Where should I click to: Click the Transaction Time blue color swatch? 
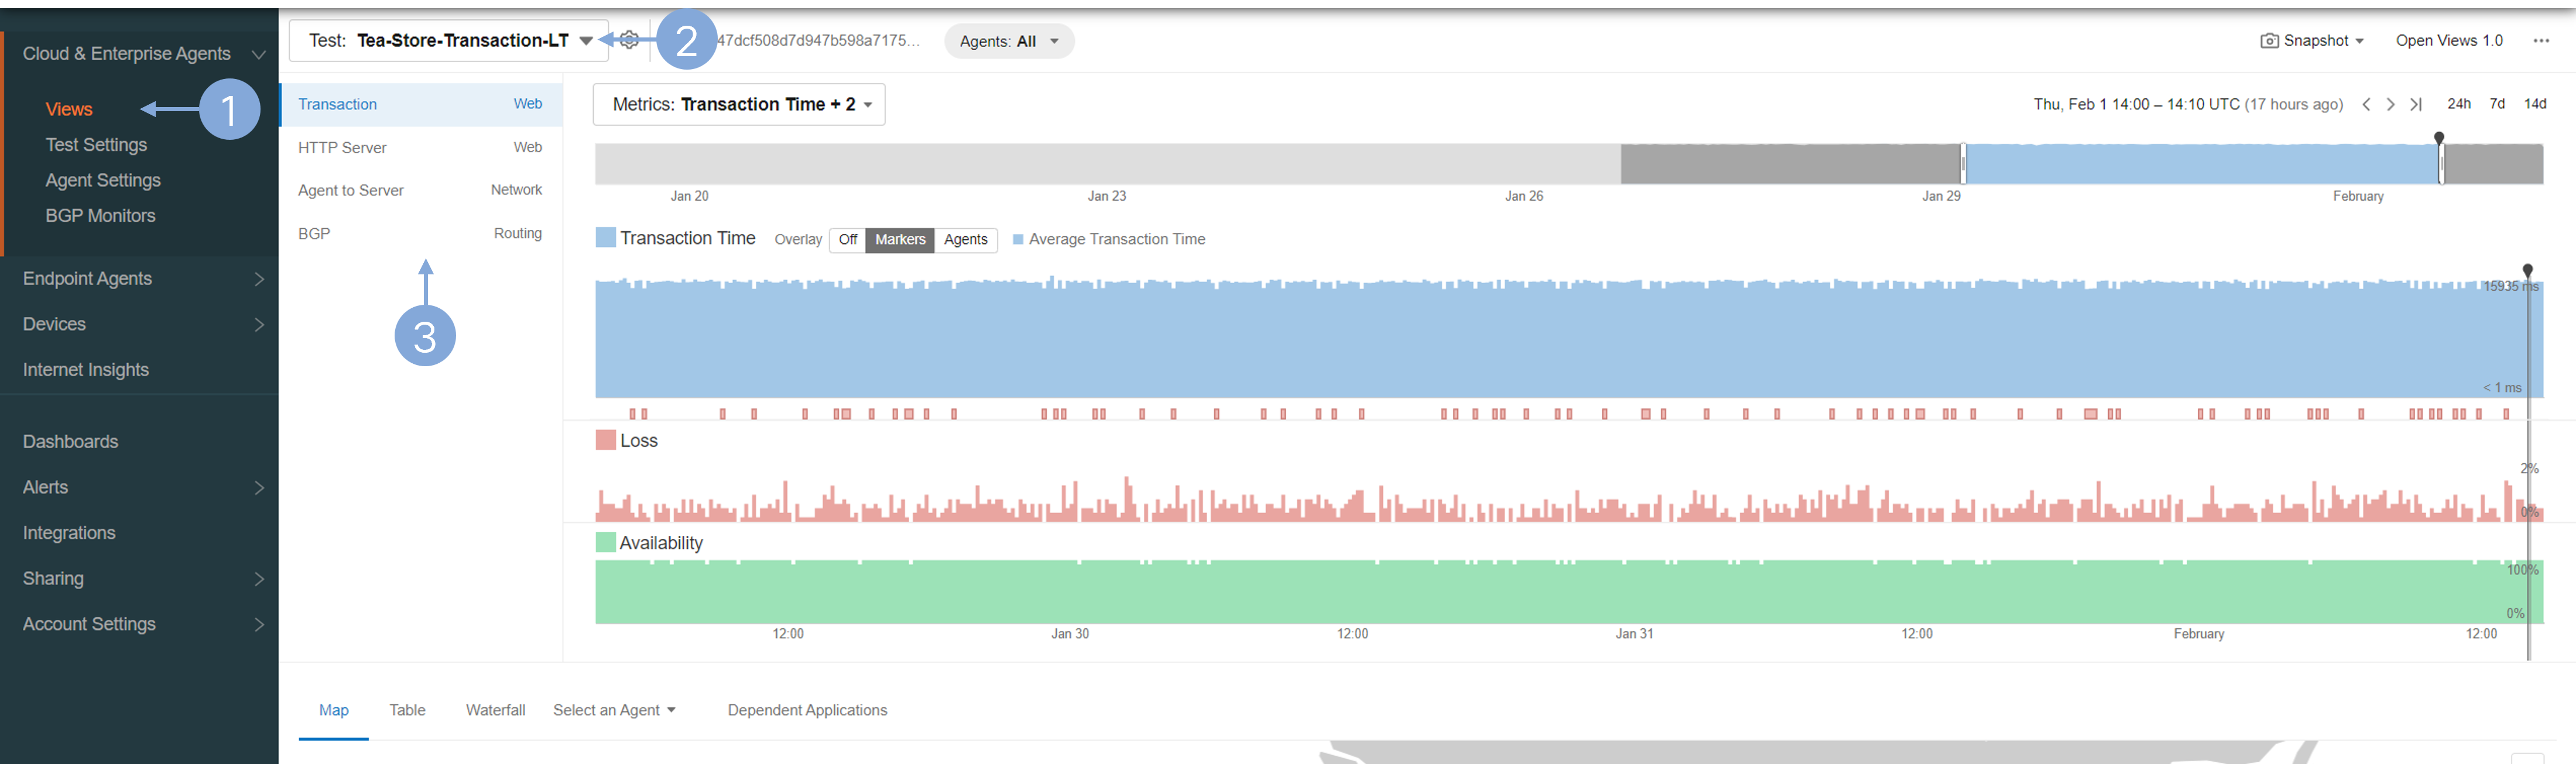point(605,238)
